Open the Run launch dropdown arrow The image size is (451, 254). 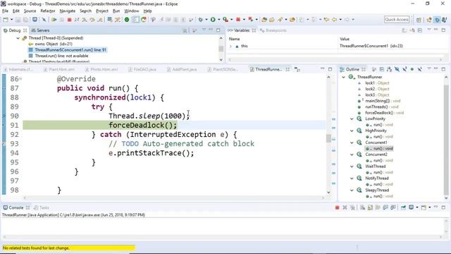[219, 20]
